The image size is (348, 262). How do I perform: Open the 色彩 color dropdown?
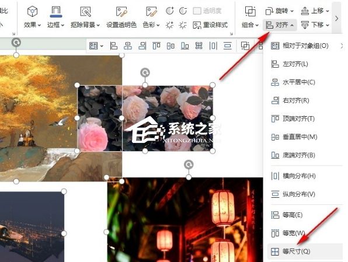click(151, 18)
